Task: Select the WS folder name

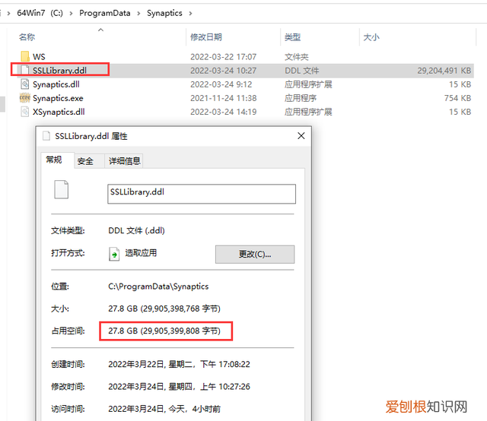Action: [39, 57]
